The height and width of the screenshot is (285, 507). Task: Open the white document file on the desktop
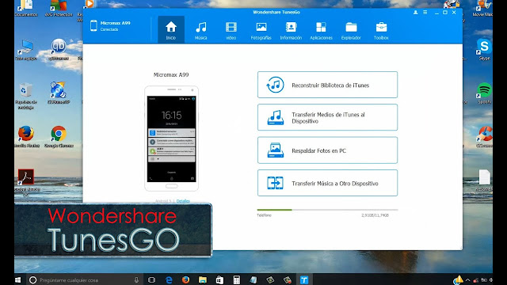tap(484, 180)
